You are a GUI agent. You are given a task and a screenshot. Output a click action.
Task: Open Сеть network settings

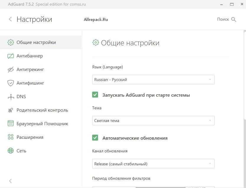coord(41,151)
